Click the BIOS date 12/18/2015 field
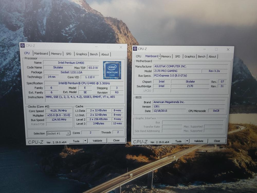The image size is (257, 193). (x=169, y=111)
